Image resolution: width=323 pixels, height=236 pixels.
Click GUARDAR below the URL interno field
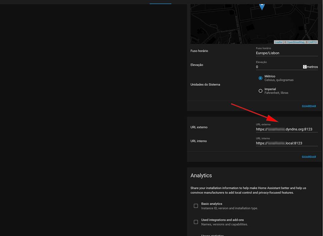point(309,157)
